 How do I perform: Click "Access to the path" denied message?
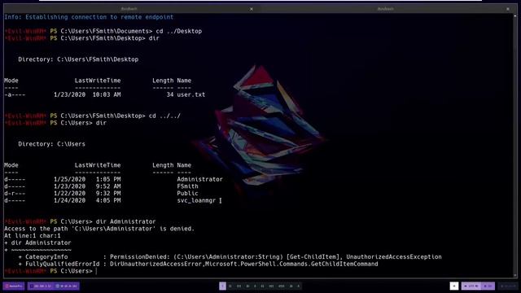point(99,229)
